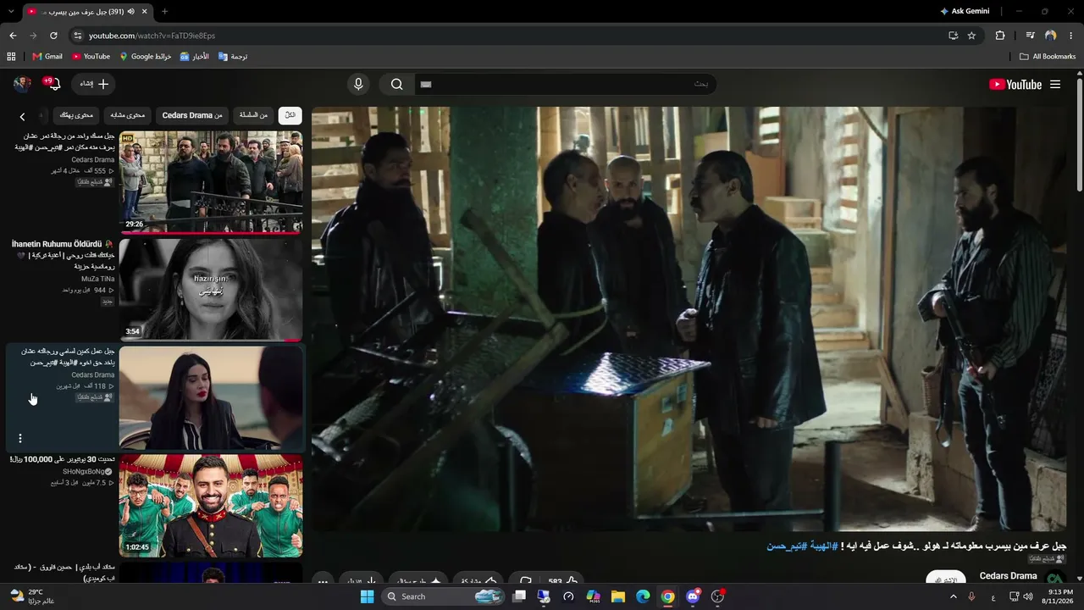Image resolution: width=1084 pixels, height=610 pixels.
Task: Open the Gmail bookmark
Action: (x=47, y=57)
